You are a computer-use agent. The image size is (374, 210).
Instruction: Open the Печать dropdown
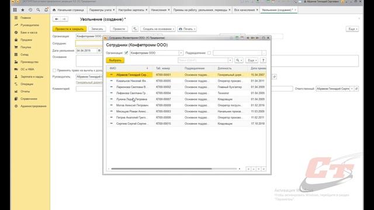[x=187, y=29]
